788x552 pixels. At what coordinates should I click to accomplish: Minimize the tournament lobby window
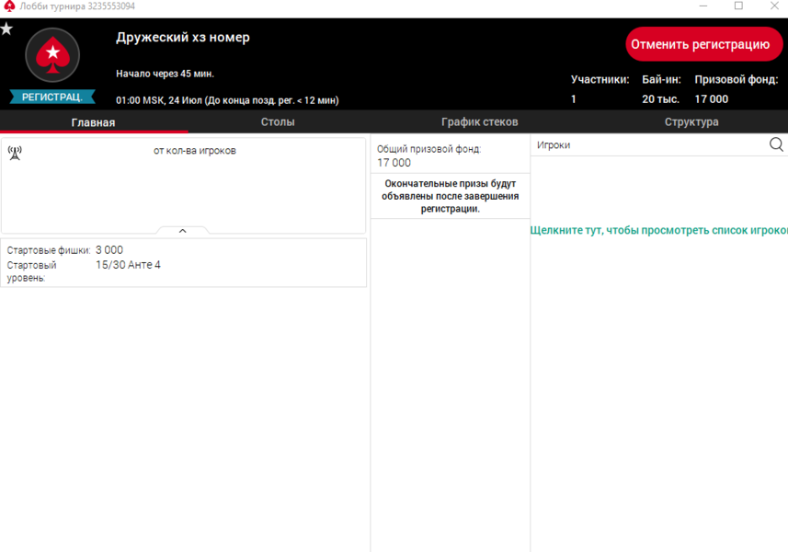[x=703, y=6]
